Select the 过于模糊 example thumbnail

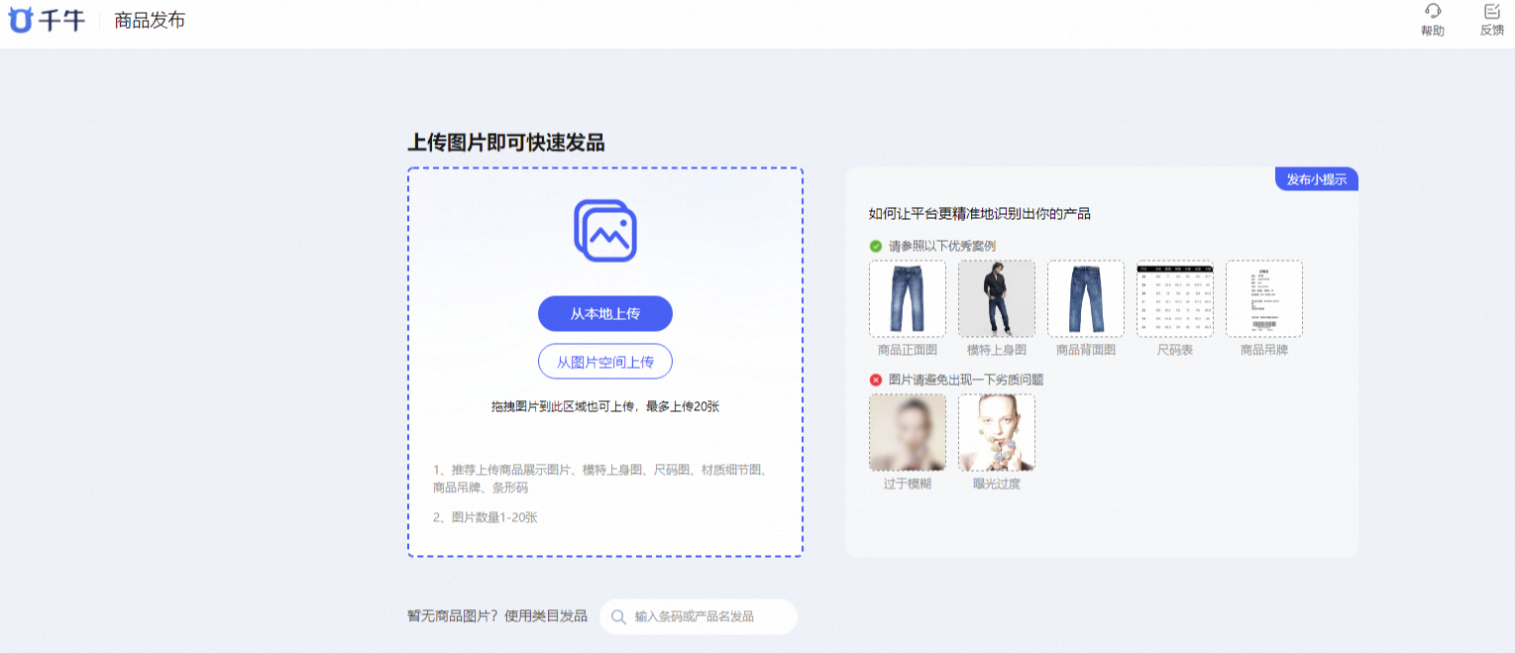coord(908,433)
